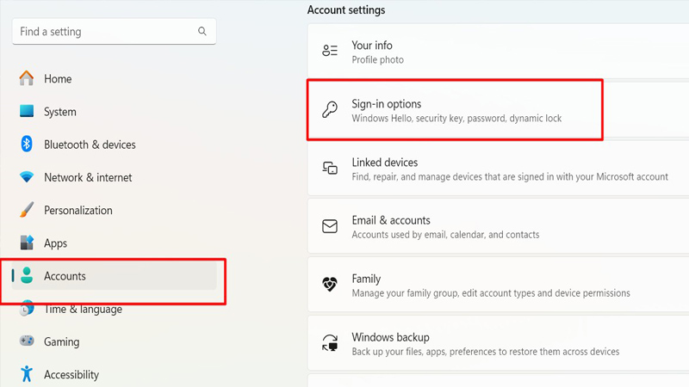Open Windows backup card
Screen dimensions: 689x387
tap(499, 343)
